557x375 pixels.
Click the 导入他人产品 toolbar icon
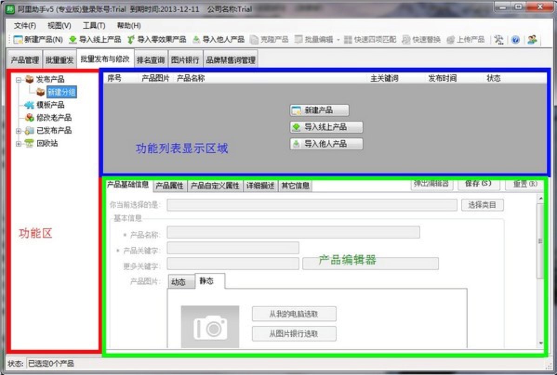(196, 40)
